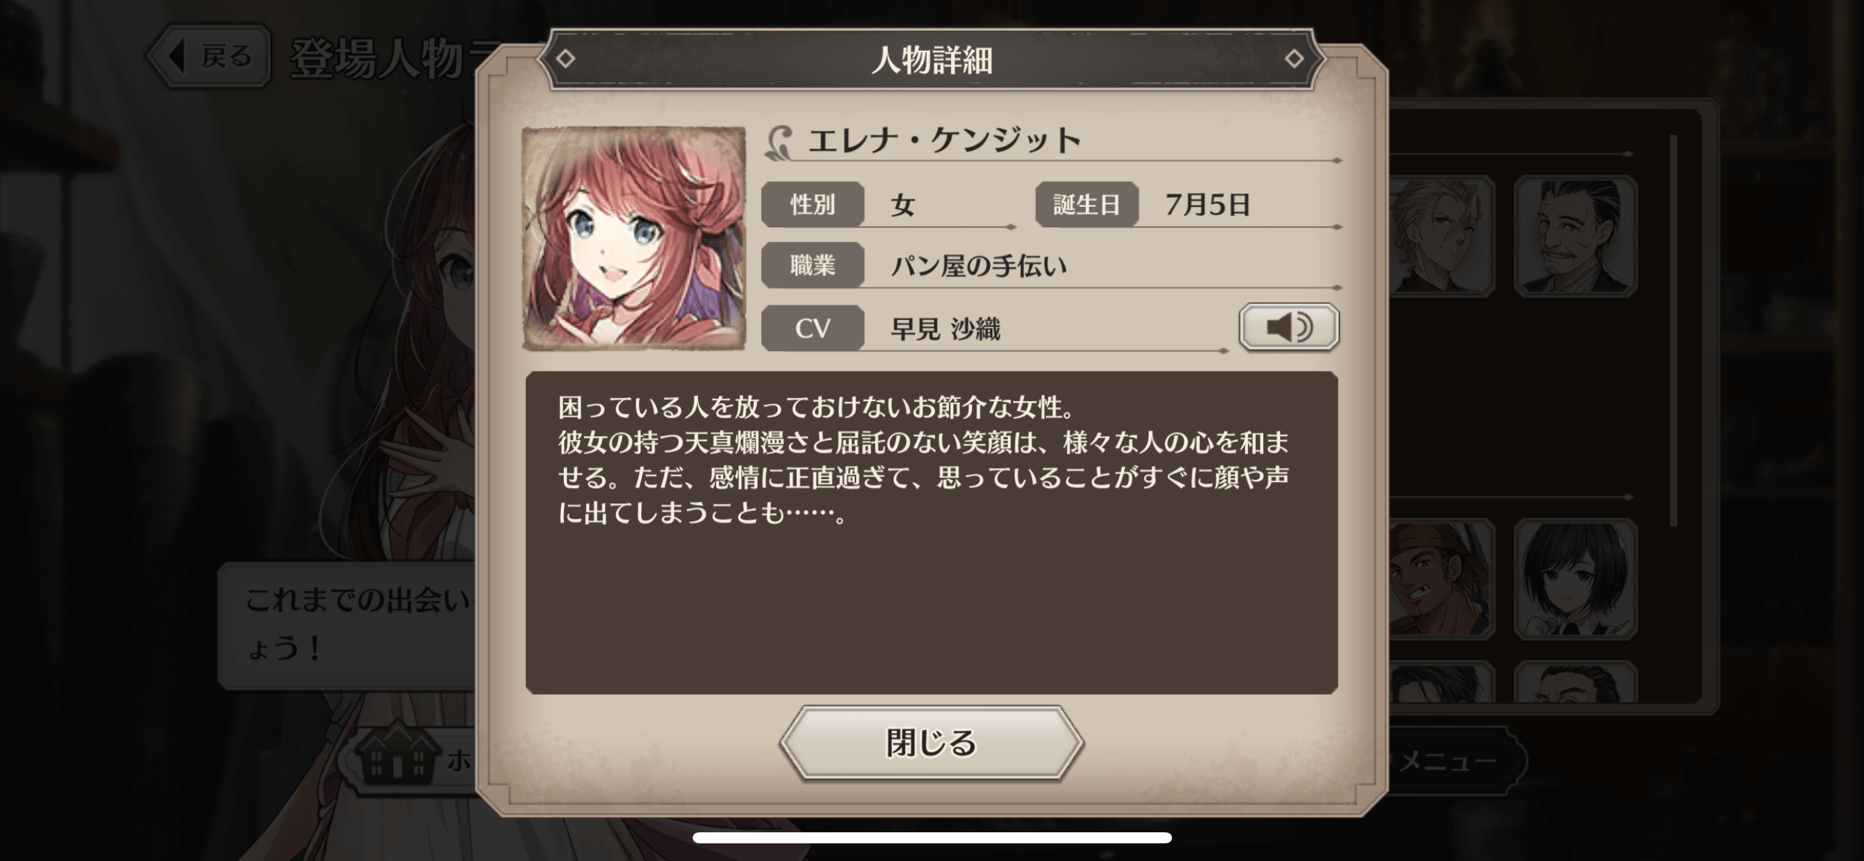The width and height of the screenshot is (1864, 861).
Task: Play the CV voice sample speaker icon
Action: click(x=1288, y=327)
